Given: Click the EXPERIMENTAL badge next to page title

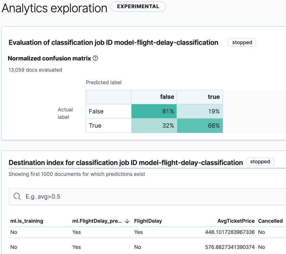Looking at the screenshot, I should [138, 6].
